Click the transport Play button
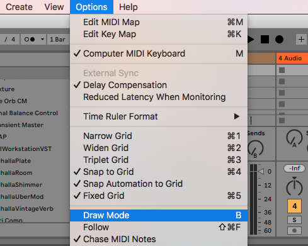 pyautogui.click(x=251, y=40)
